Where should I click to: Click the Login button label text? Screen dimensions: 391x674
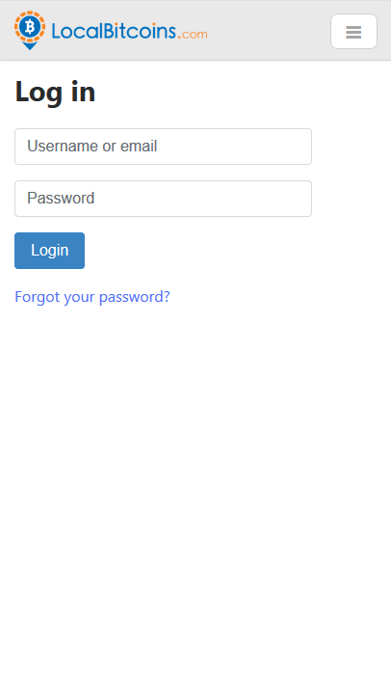point(49,250)
